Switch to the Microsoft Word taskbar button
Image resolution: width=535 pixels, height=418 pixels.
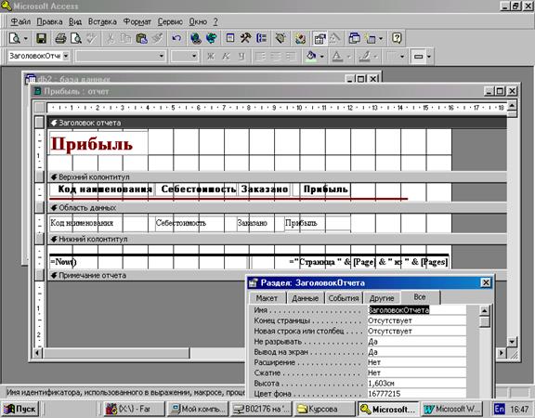[452, 409]
